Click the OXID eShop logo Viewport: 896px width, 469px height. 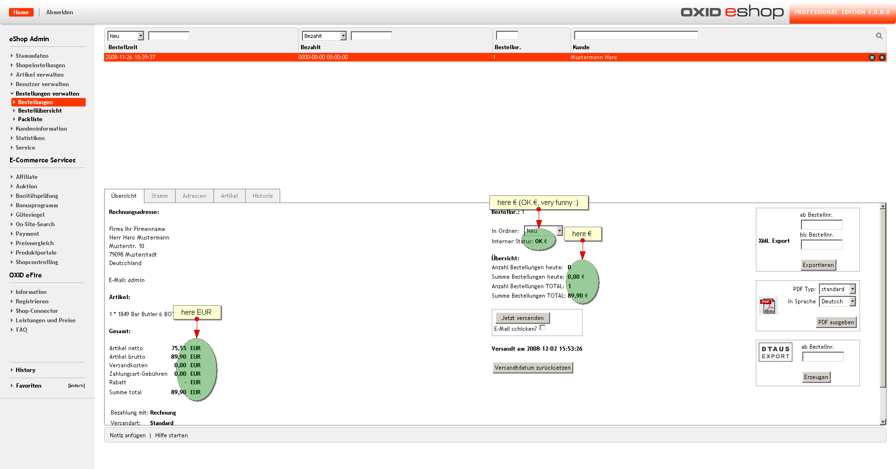pyautogui.click(x=732, y=12)
